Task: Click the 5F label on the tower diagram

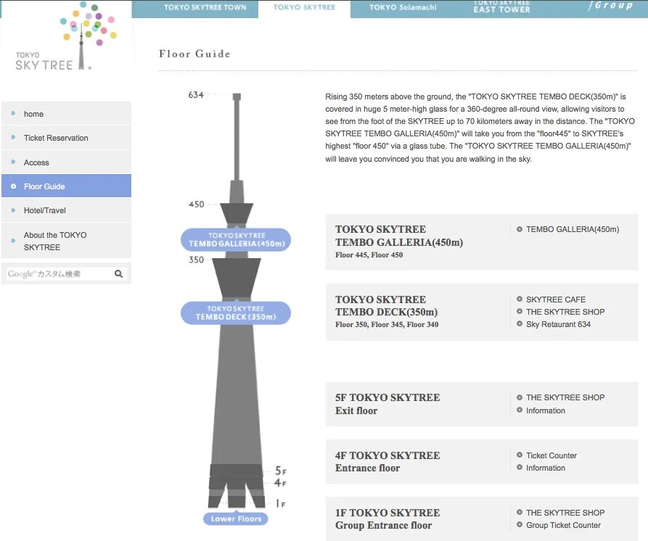Action: [x=281, y=471]
